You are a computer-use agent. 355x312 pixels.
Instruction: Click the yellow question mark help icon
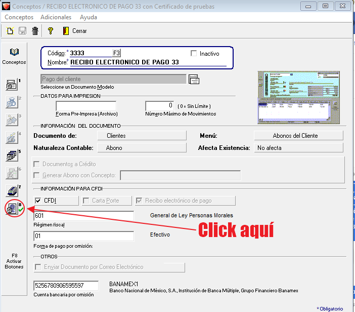tap(50, 31)
